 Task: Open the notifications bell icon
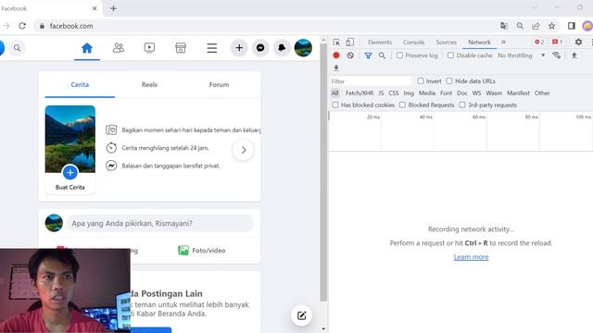(x=282, y=48)
